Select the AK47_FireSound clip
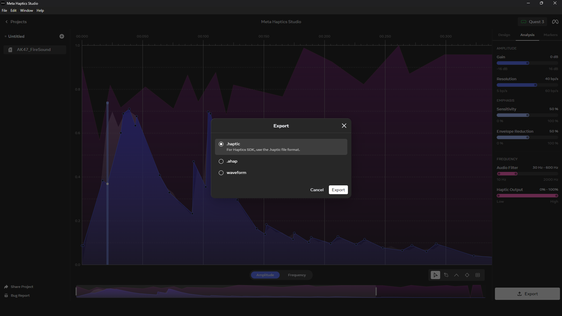The height and width of the screenshot is (316, 562). coord(35,50)
